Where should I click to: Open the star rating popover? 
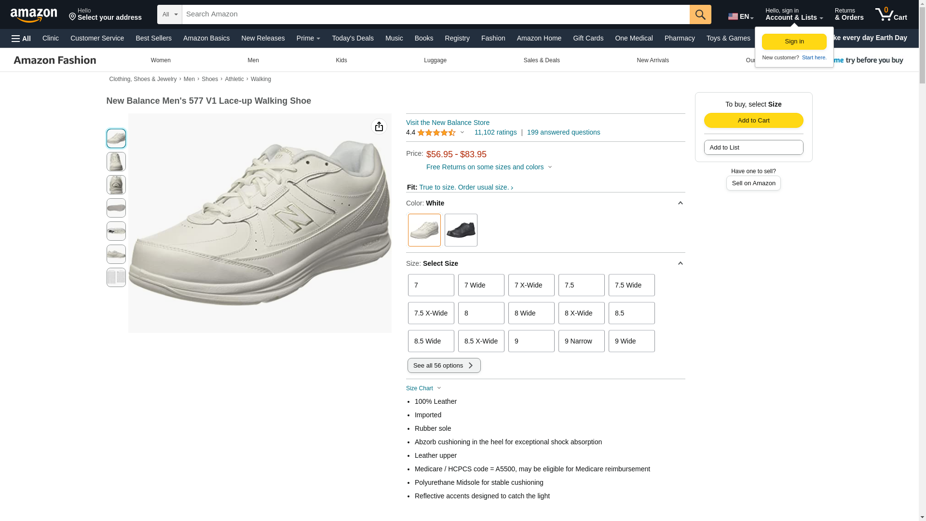coord(440,133)
